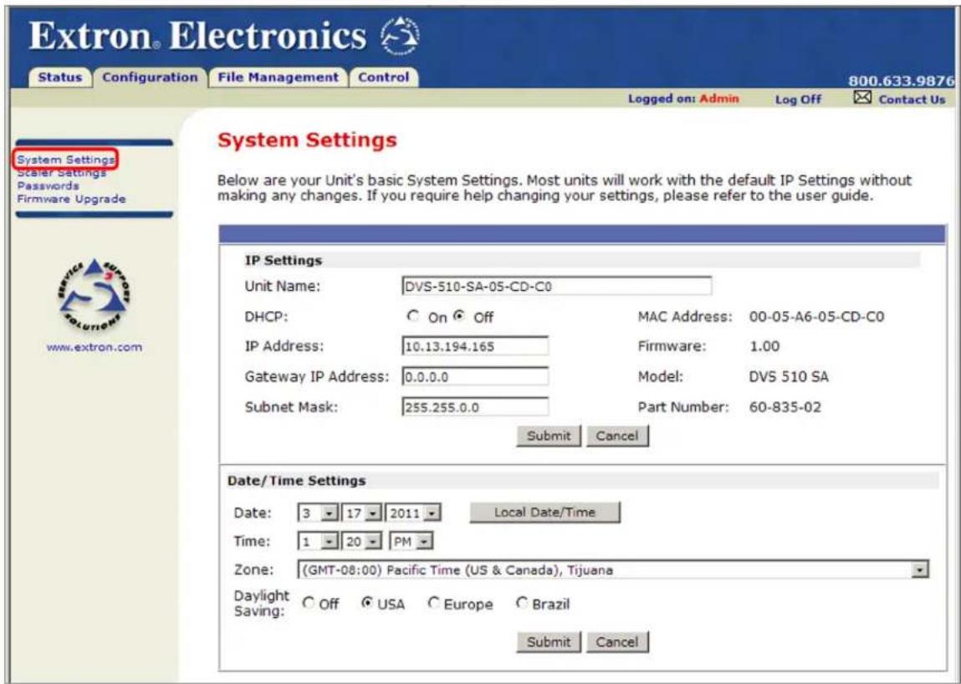Click the System Settings page heading
The image size is (961, 684).
pyautogui.click(x=307, y=140)
